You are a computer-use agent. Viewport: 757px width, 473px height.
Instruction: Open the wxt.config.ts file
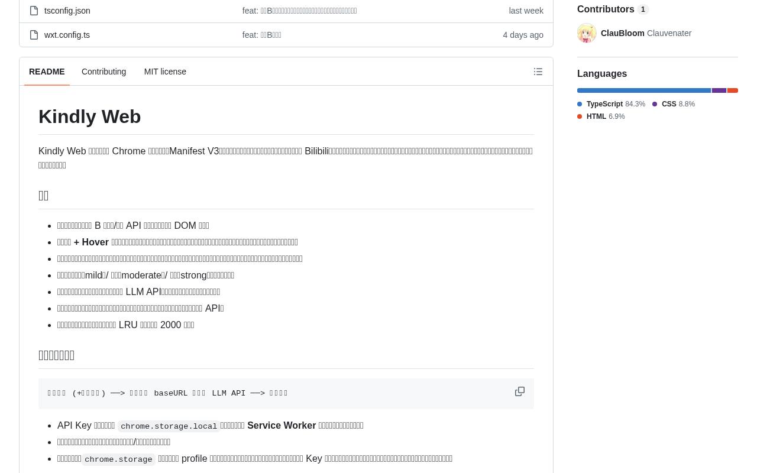[67, 35]
